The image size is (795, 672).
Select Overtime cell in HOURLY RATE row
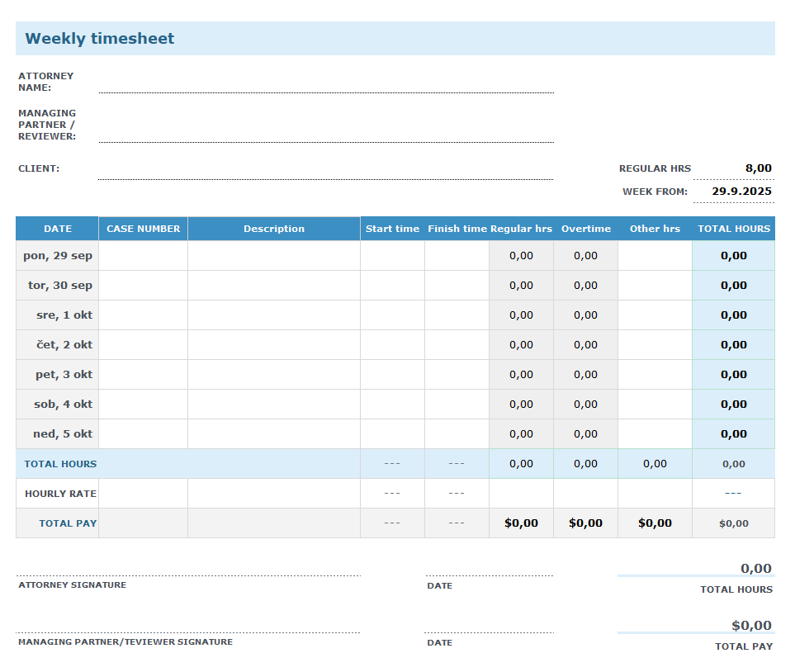(x=585, y=494)
